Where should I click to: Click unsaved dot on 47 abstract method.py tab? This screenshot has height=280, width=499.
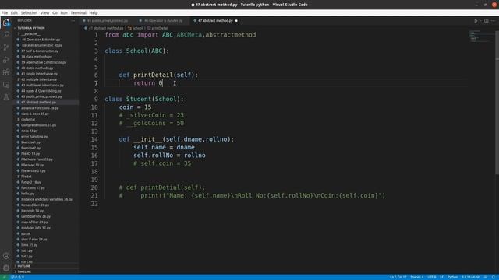coord(236,21)
